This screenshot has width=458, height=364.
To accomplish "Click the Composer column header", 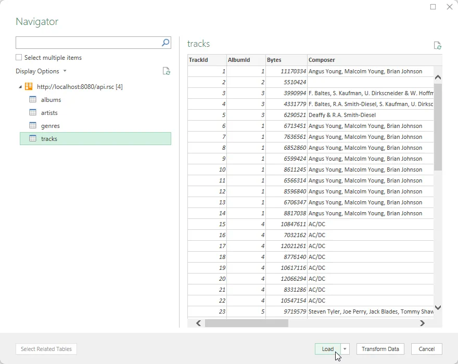I will tap(370, 60).
